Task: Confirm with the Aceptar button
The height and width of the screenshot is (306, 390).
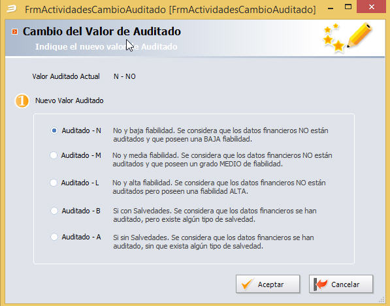Action: click(x=268, y=284)
